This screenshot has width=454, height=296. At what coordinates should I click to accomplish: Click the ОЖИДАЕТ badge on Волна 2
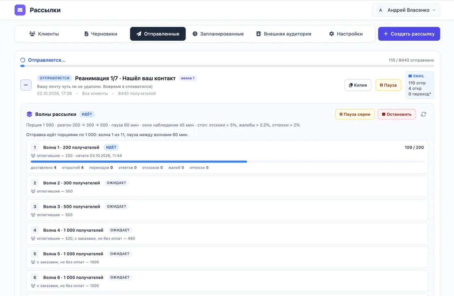[116, 183]
